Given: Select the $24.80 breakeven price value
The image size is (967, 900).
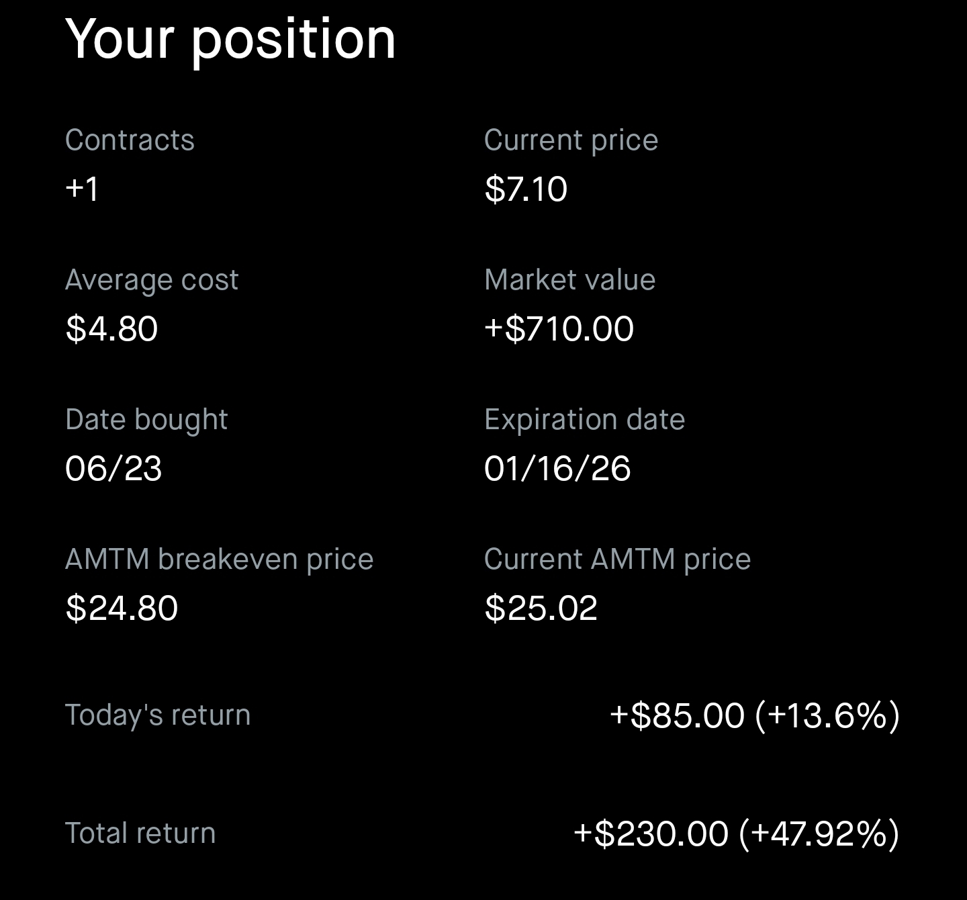Looking at the screenshot, I should [x=122, y=608].
